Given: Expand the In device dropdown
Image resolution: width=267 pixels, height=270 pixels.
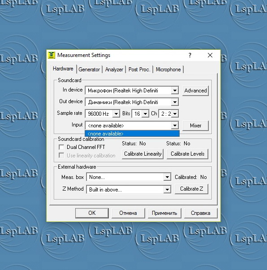Looking at the screenshot, I should coord(175,91).
